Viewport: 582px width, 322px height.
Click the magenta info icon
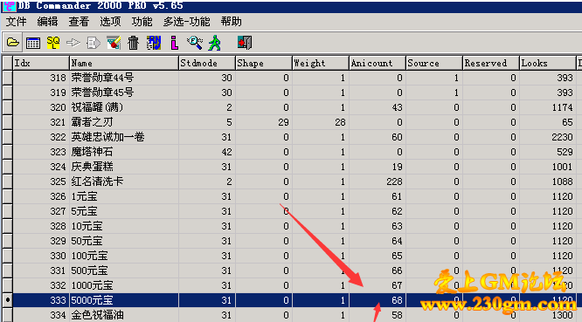(174, 43)
